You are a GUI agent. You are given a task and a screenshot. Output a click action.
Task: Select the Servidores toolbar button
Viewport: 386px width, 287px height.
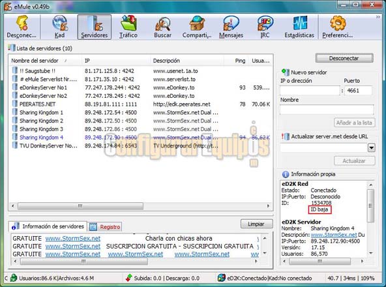[95, 27]
